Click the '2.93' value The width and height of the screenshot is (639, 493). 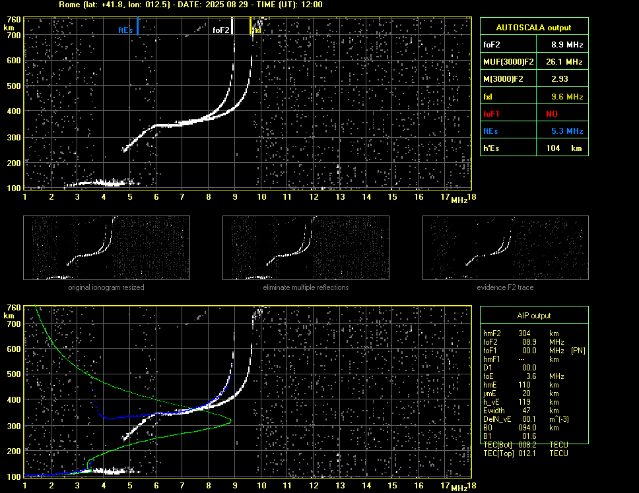[560, 79]
